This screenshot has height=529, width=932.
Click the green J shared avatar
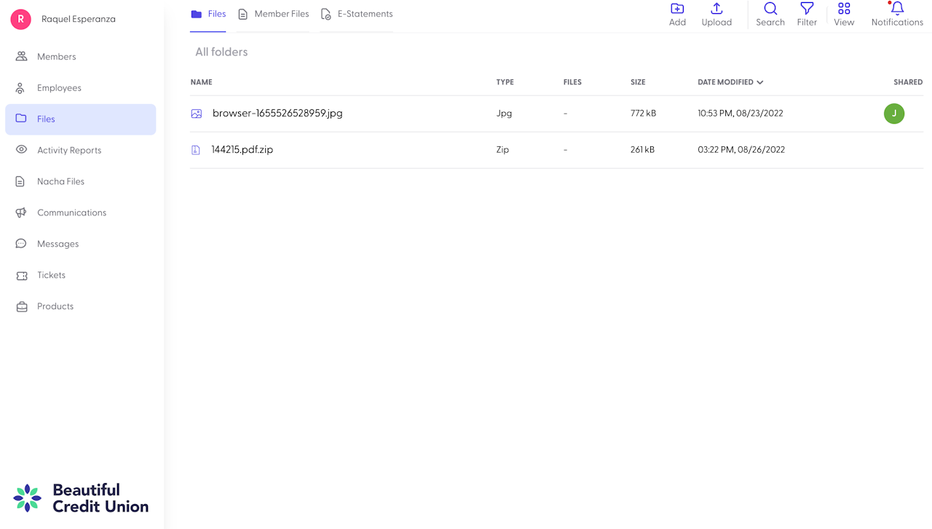click(x=893, y=114)
